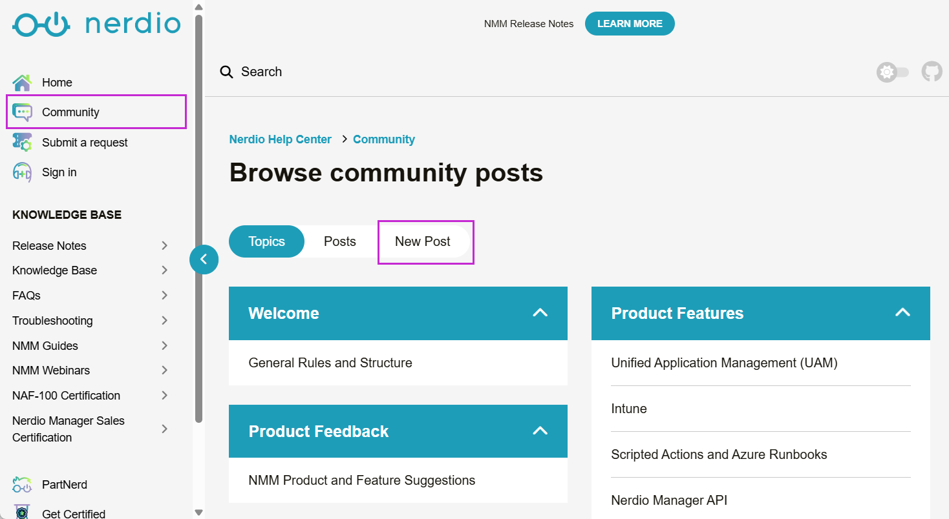Select the Topics tab
The height and width of the screenshot is (519, 949).
click(266, 241)
